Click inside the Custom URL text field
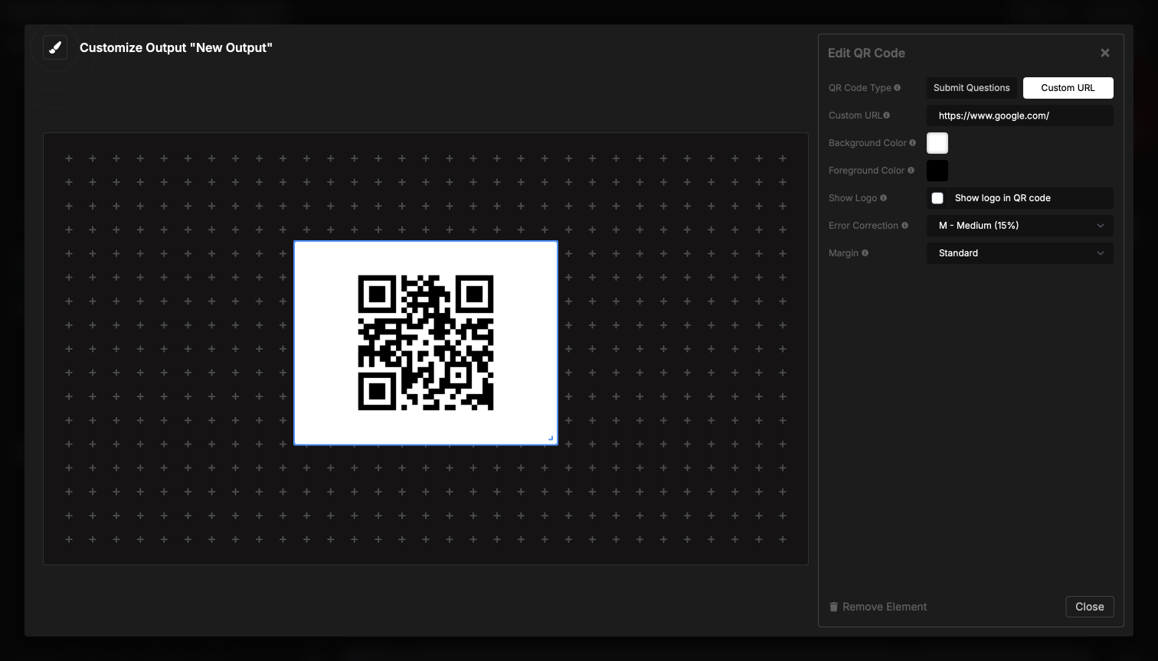1158x661 pixels. tap(1019, 115)
